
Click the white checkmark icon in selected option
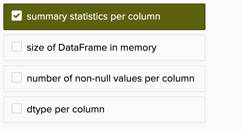[x=17, y=16]
